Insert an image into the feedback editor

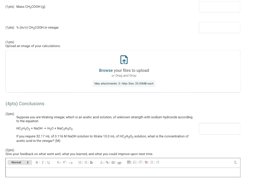click(x=113, y=162)
